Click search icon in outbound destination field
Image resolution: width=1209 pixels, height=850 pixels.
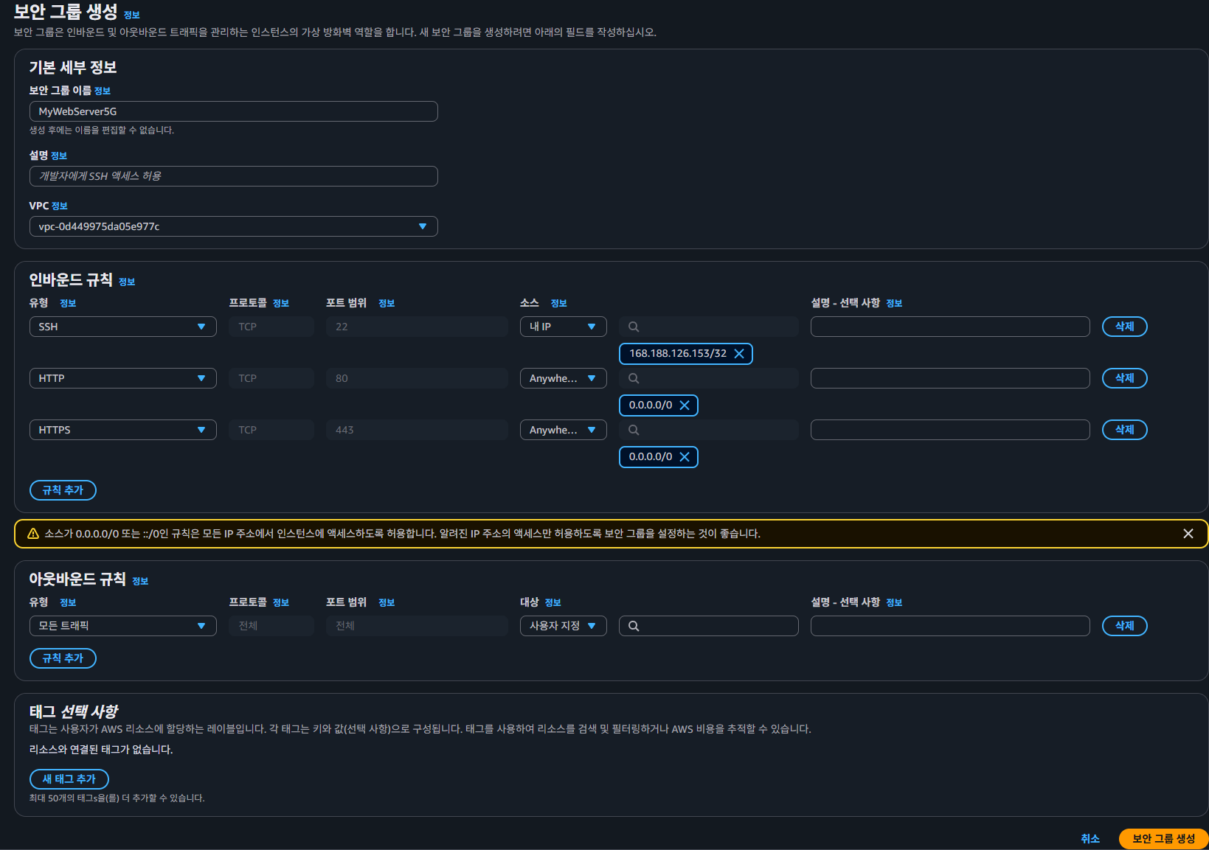[634, 626]
